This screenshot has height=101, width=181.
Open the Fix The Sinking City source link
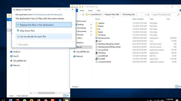click(40, 15)
